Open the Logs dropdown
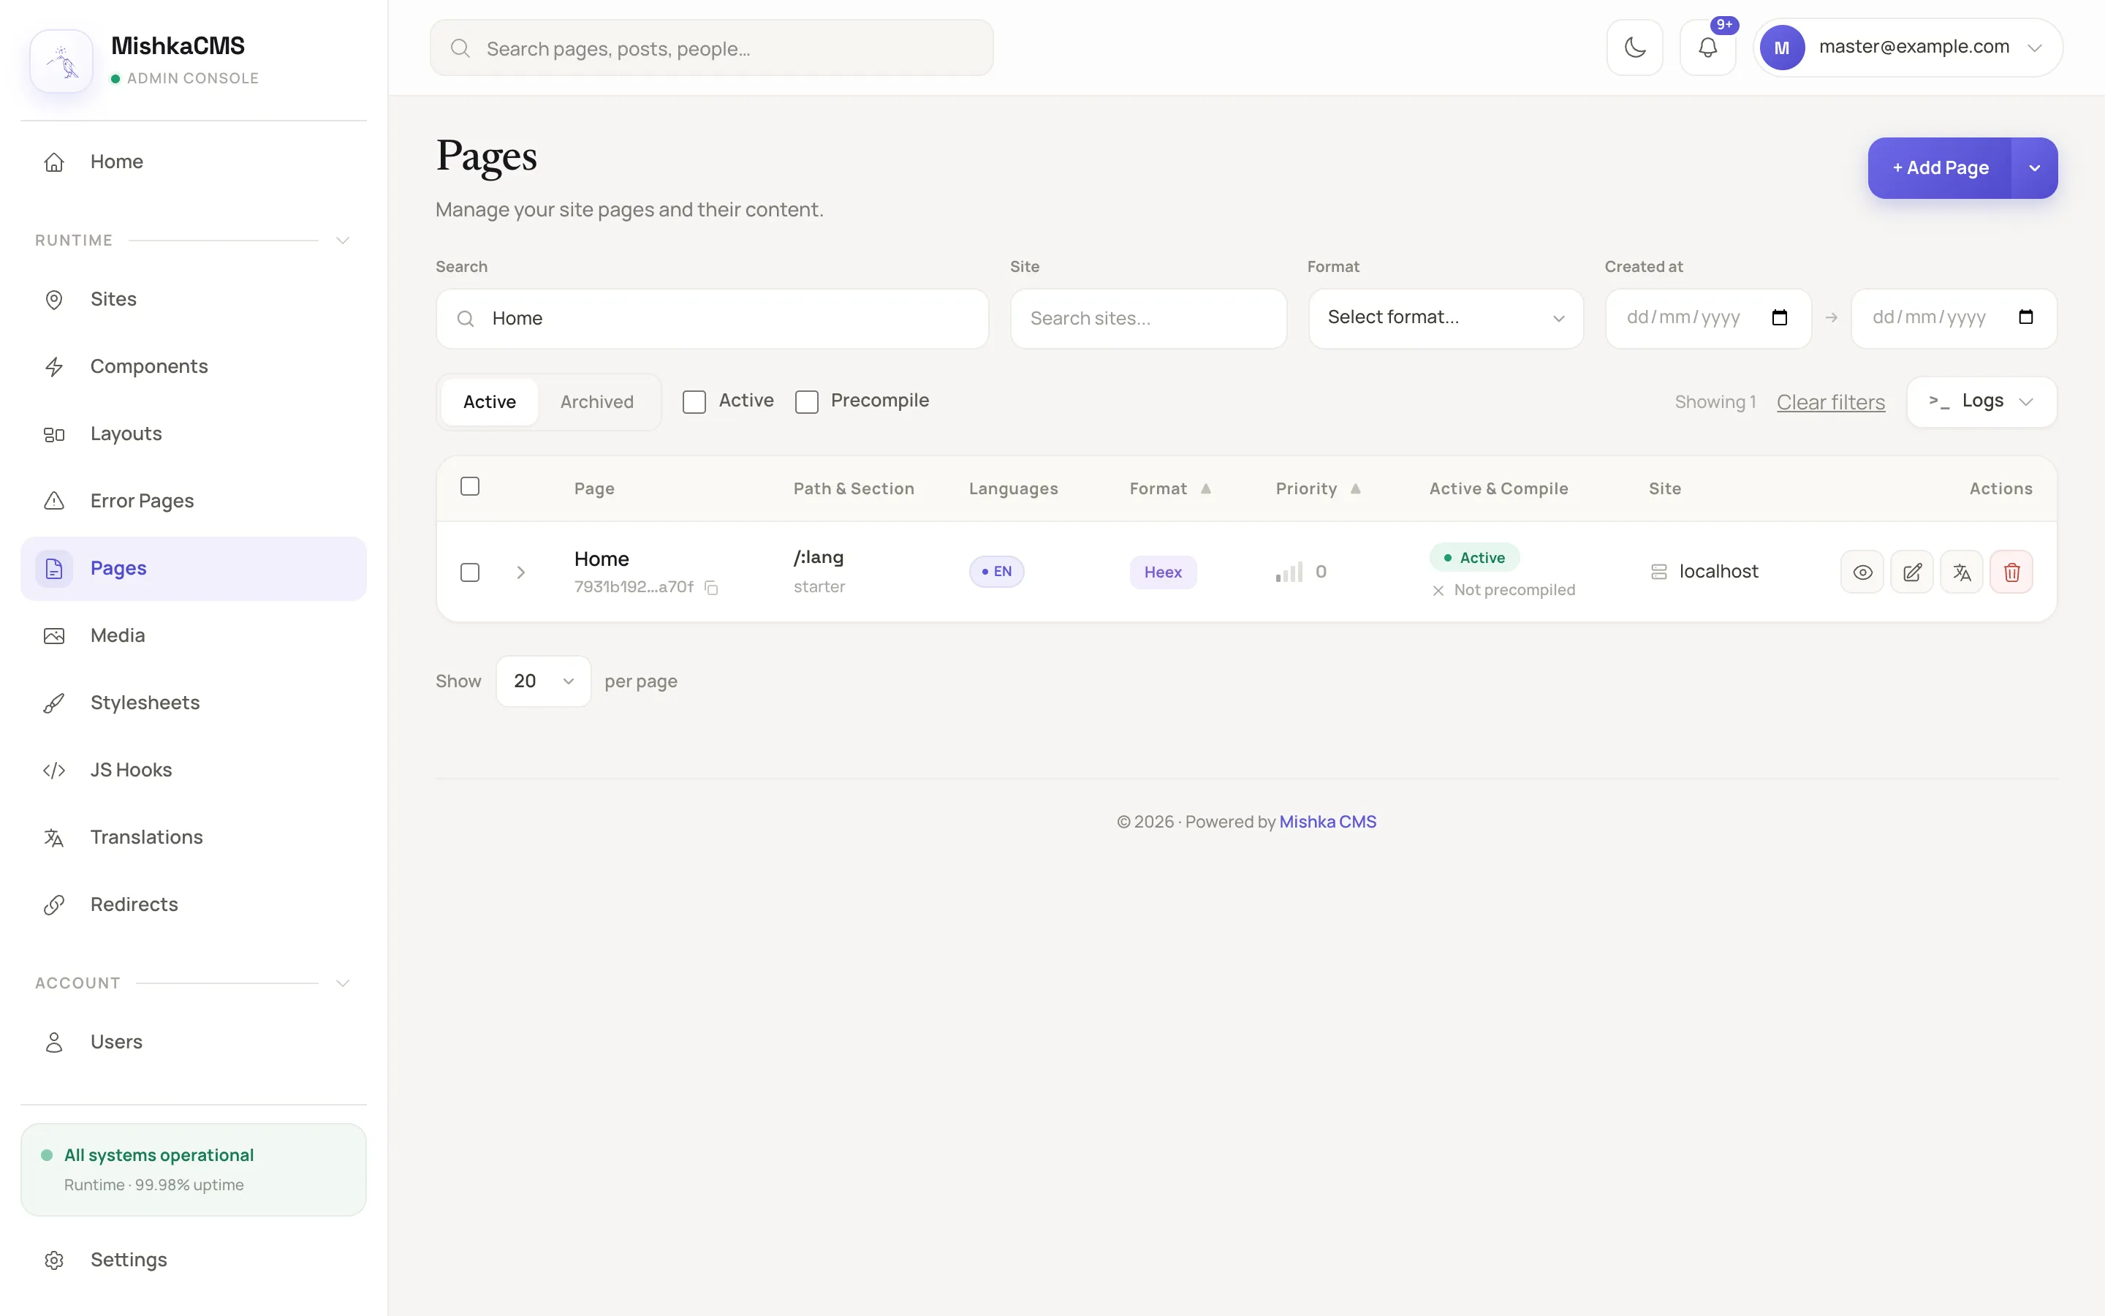Screen dimensions: 2105x1316 tap(1981, 401)
